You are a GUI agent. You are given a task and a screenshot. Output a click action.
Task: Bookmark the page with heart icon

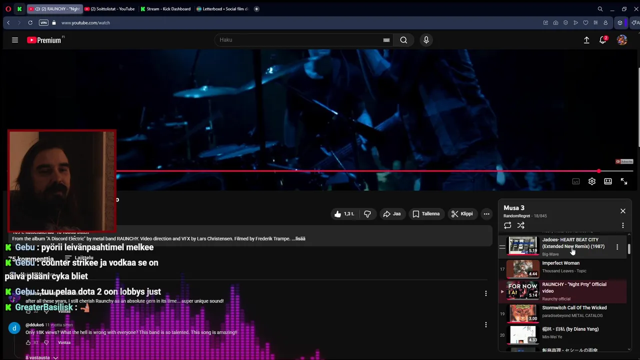coord(585,22)
